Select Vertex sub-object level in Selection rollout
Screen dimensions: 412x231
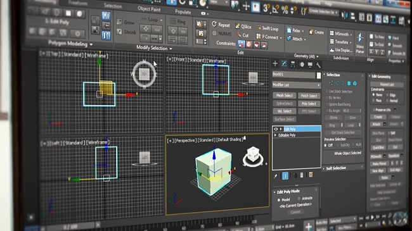click(331, 83)
